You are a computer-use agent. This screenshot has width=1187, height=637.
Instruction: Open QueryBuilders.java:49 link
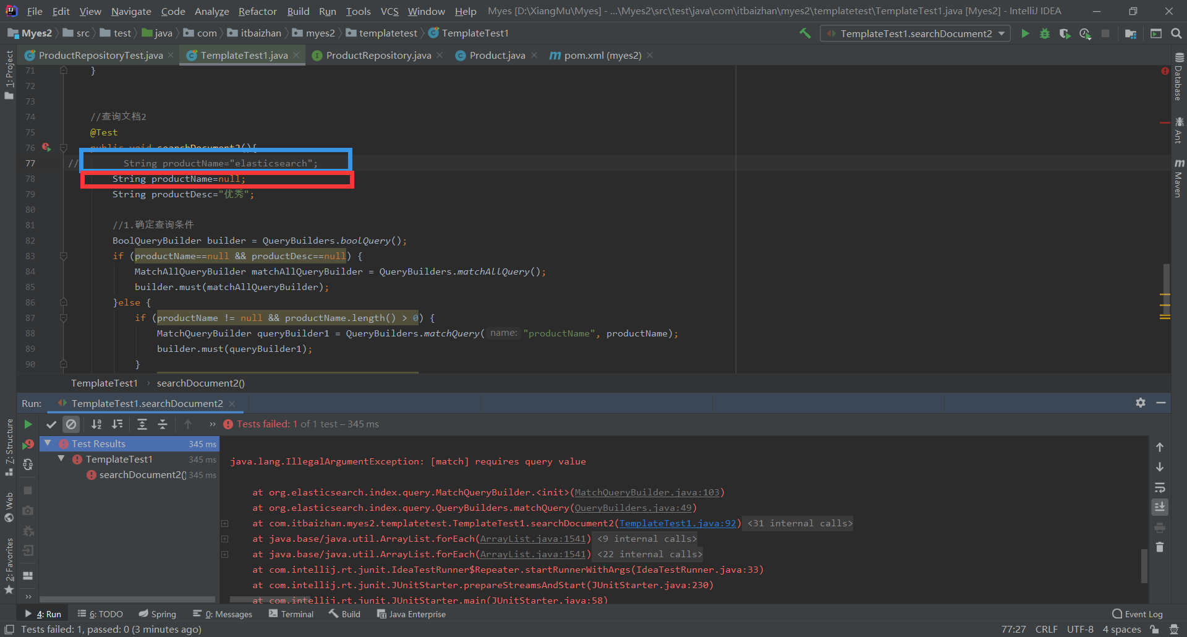tap(633, 508)
